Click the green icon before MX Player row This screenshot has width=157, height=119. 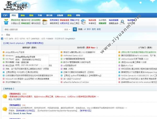(x=4, y=59)
